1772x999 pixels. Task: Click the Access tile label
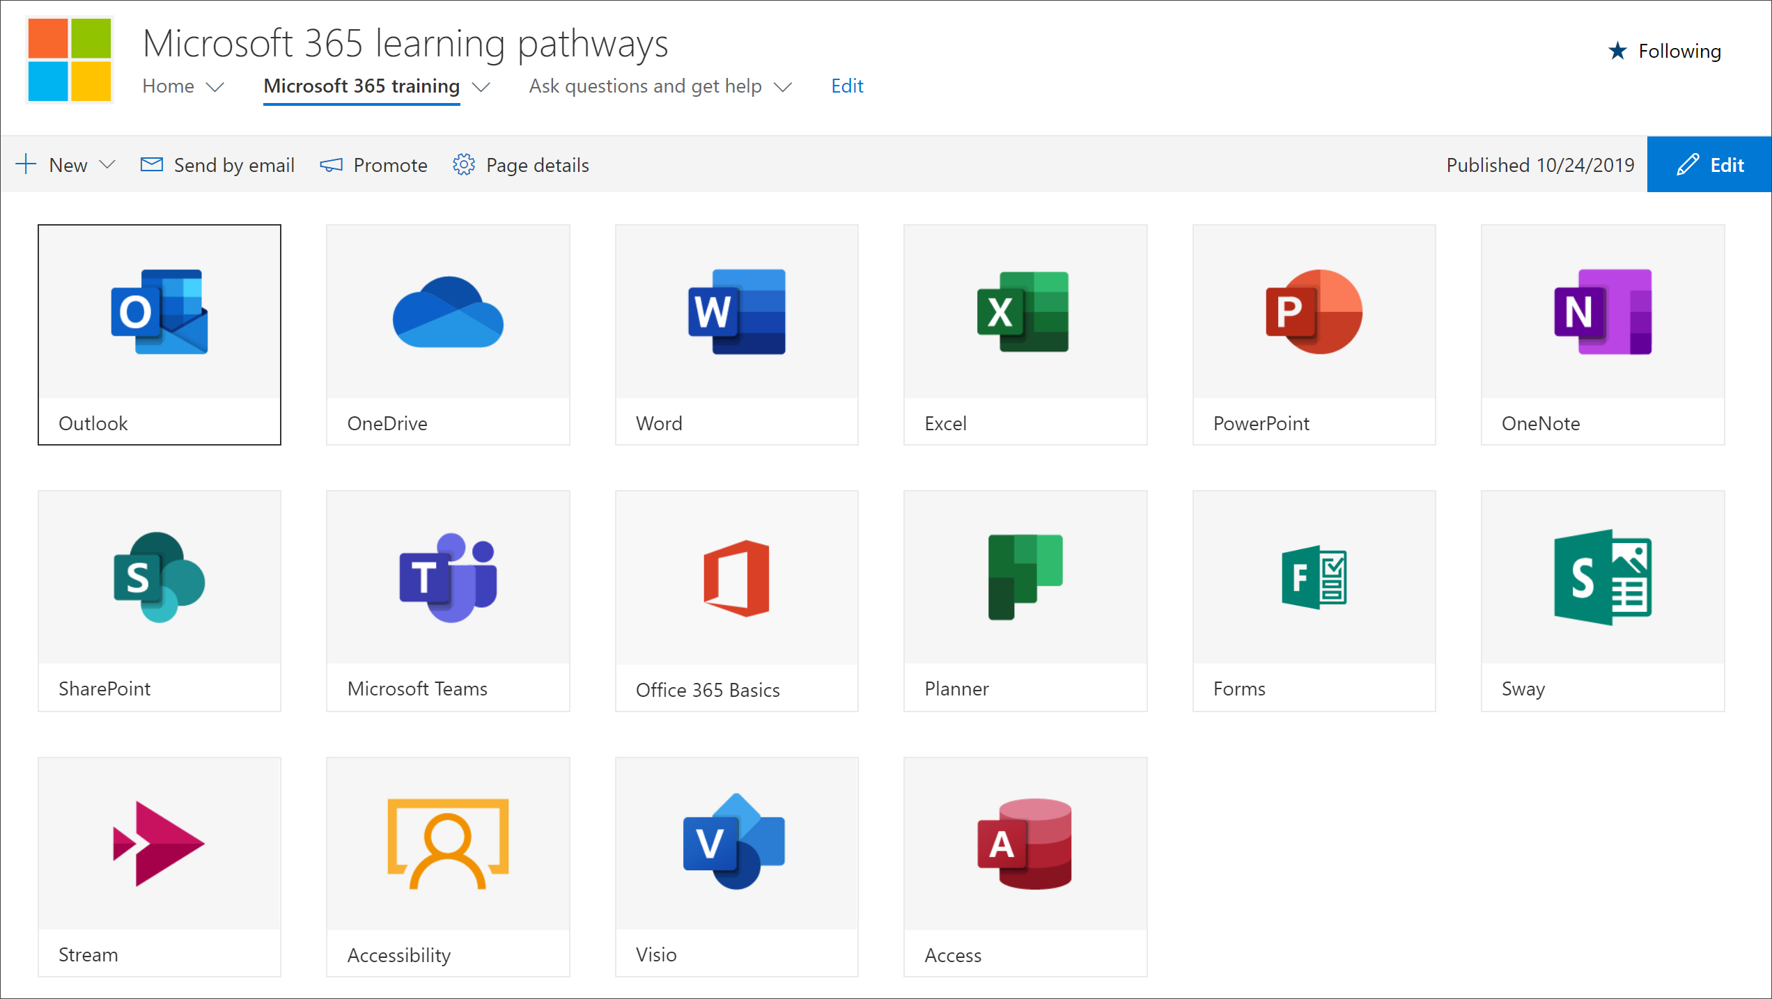pos(953,955)
